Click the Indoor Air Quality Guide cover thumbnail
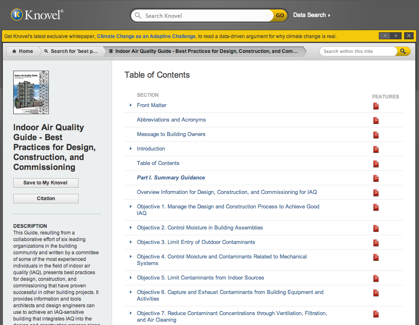This screenshot has height=325, width=419. tap(31, 92)
